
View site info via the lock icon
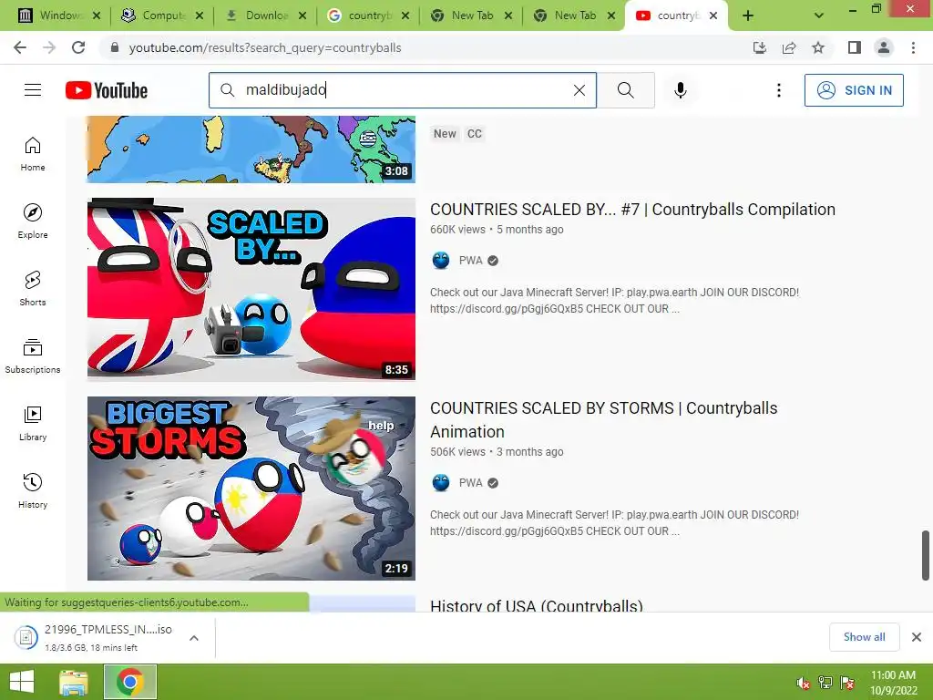[115, 47]
